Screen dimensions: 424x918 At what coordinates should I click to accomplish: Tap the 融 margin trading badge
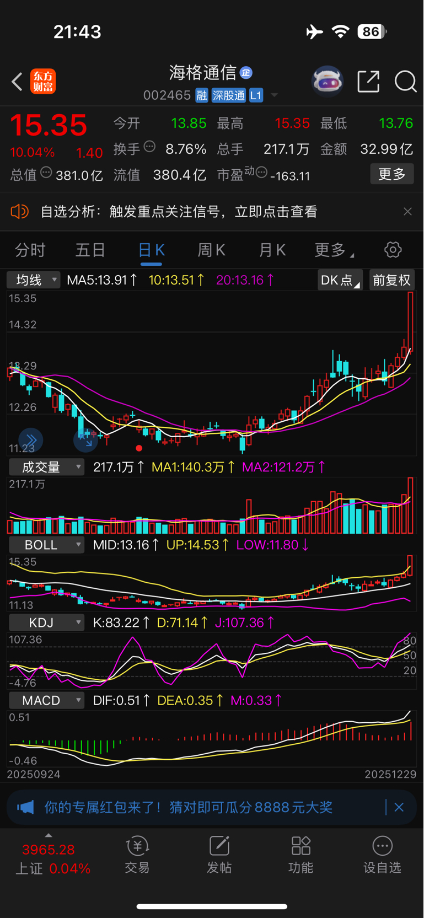(x=202, y=95)
